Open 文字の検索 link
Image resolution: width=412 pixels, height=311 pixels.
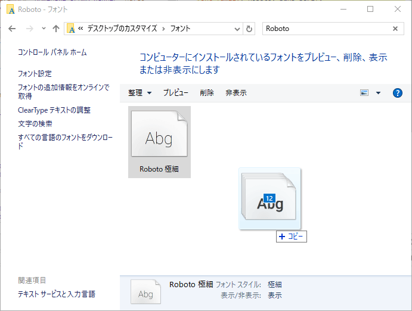pos(35,123)
